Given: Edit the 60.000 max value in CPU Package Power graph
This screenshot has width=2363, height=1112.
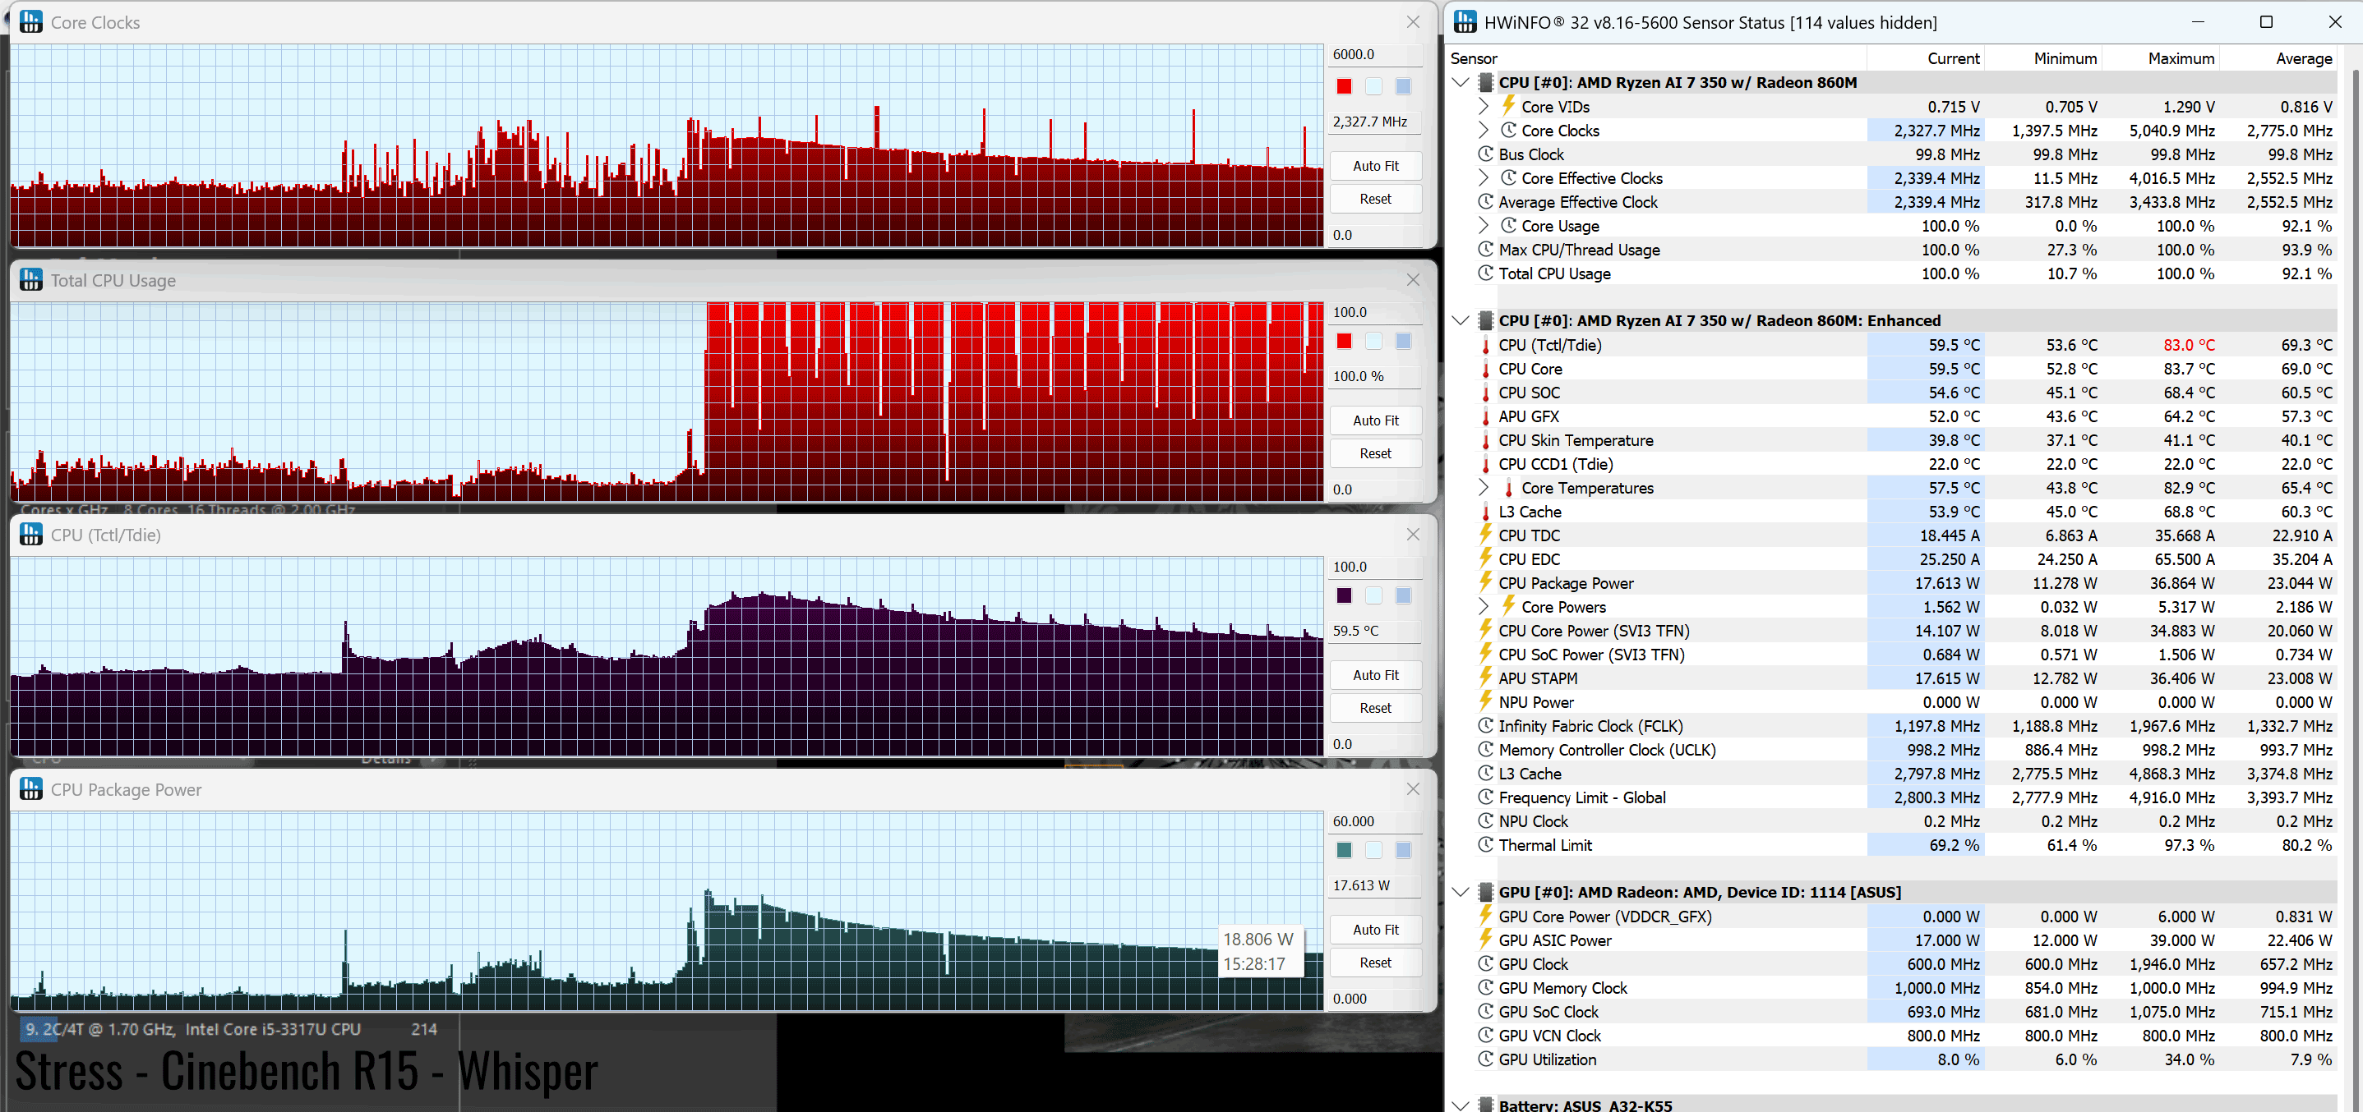Looking at the screenshot, I should tap(1373, 821).
